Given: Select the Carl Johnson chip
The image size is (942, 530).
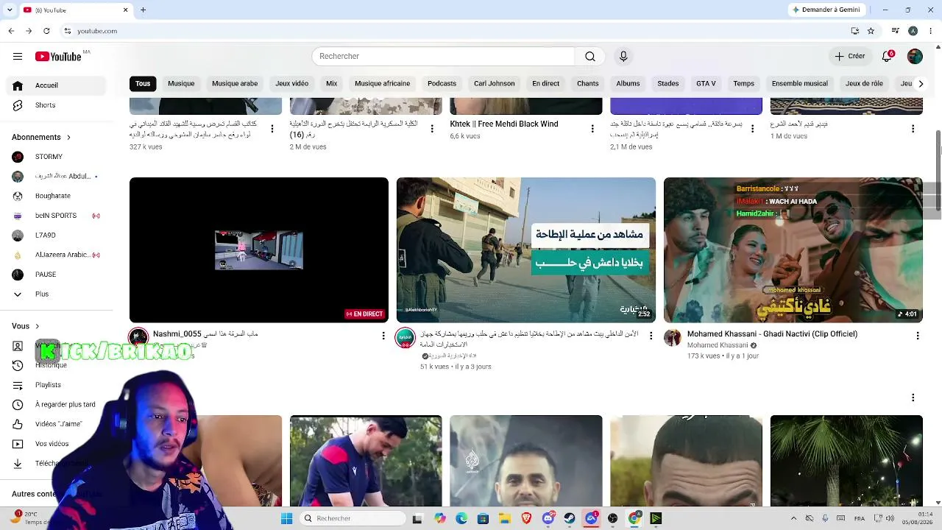Looking at the screenshot, I should (495, 84).
